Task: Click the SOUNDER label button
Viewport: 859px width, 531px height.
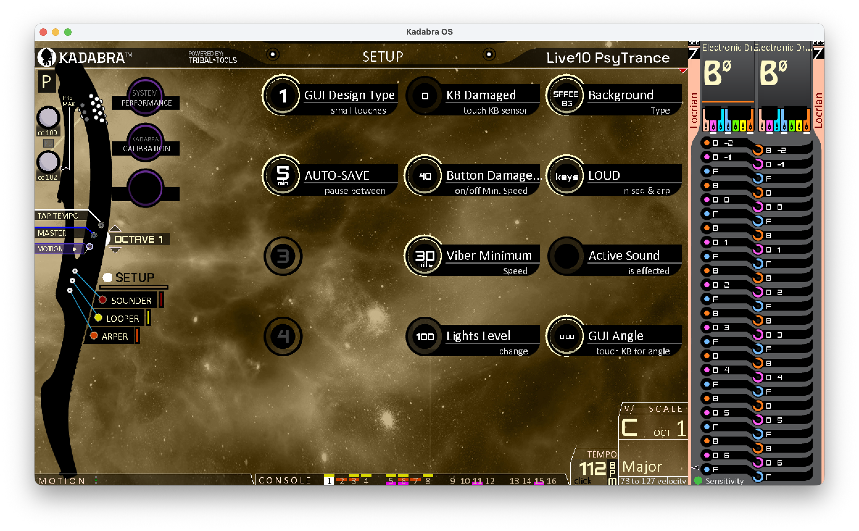Action: coord(131,300)
